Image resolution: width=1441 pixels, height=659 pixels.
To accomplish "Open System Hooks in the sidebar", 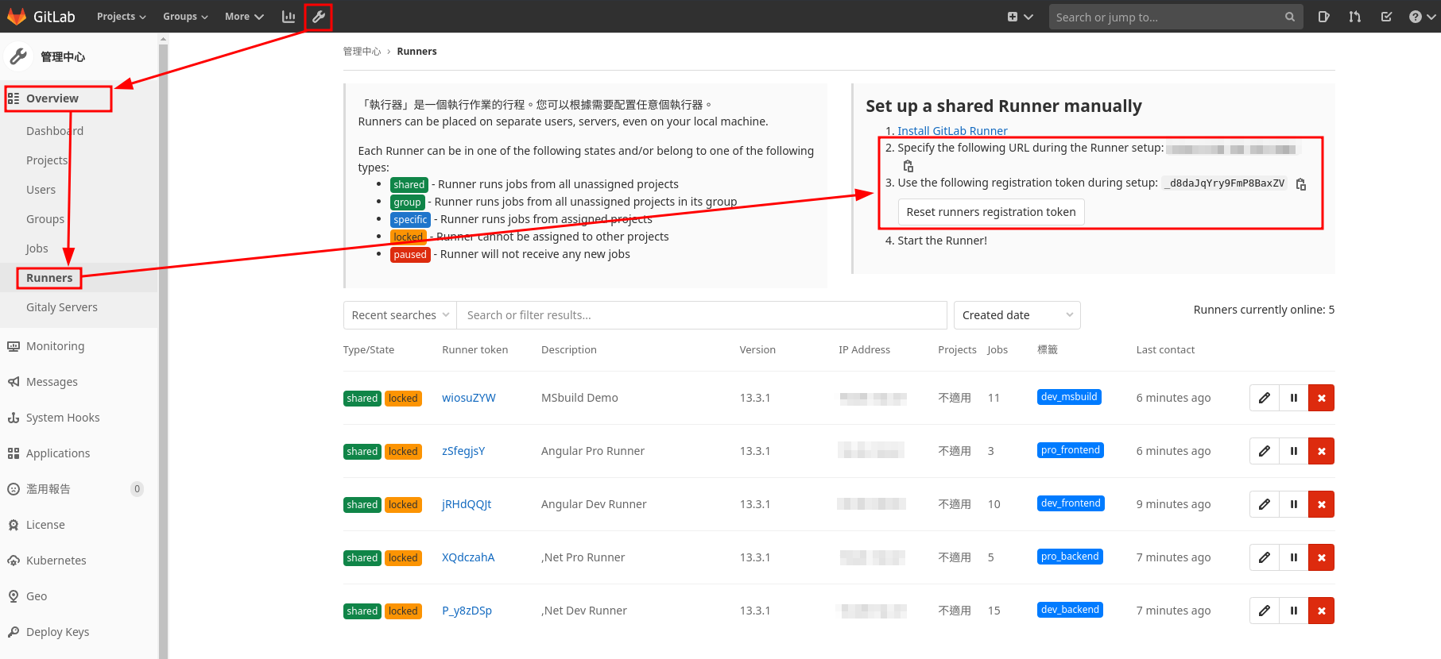I will (63, 418).
